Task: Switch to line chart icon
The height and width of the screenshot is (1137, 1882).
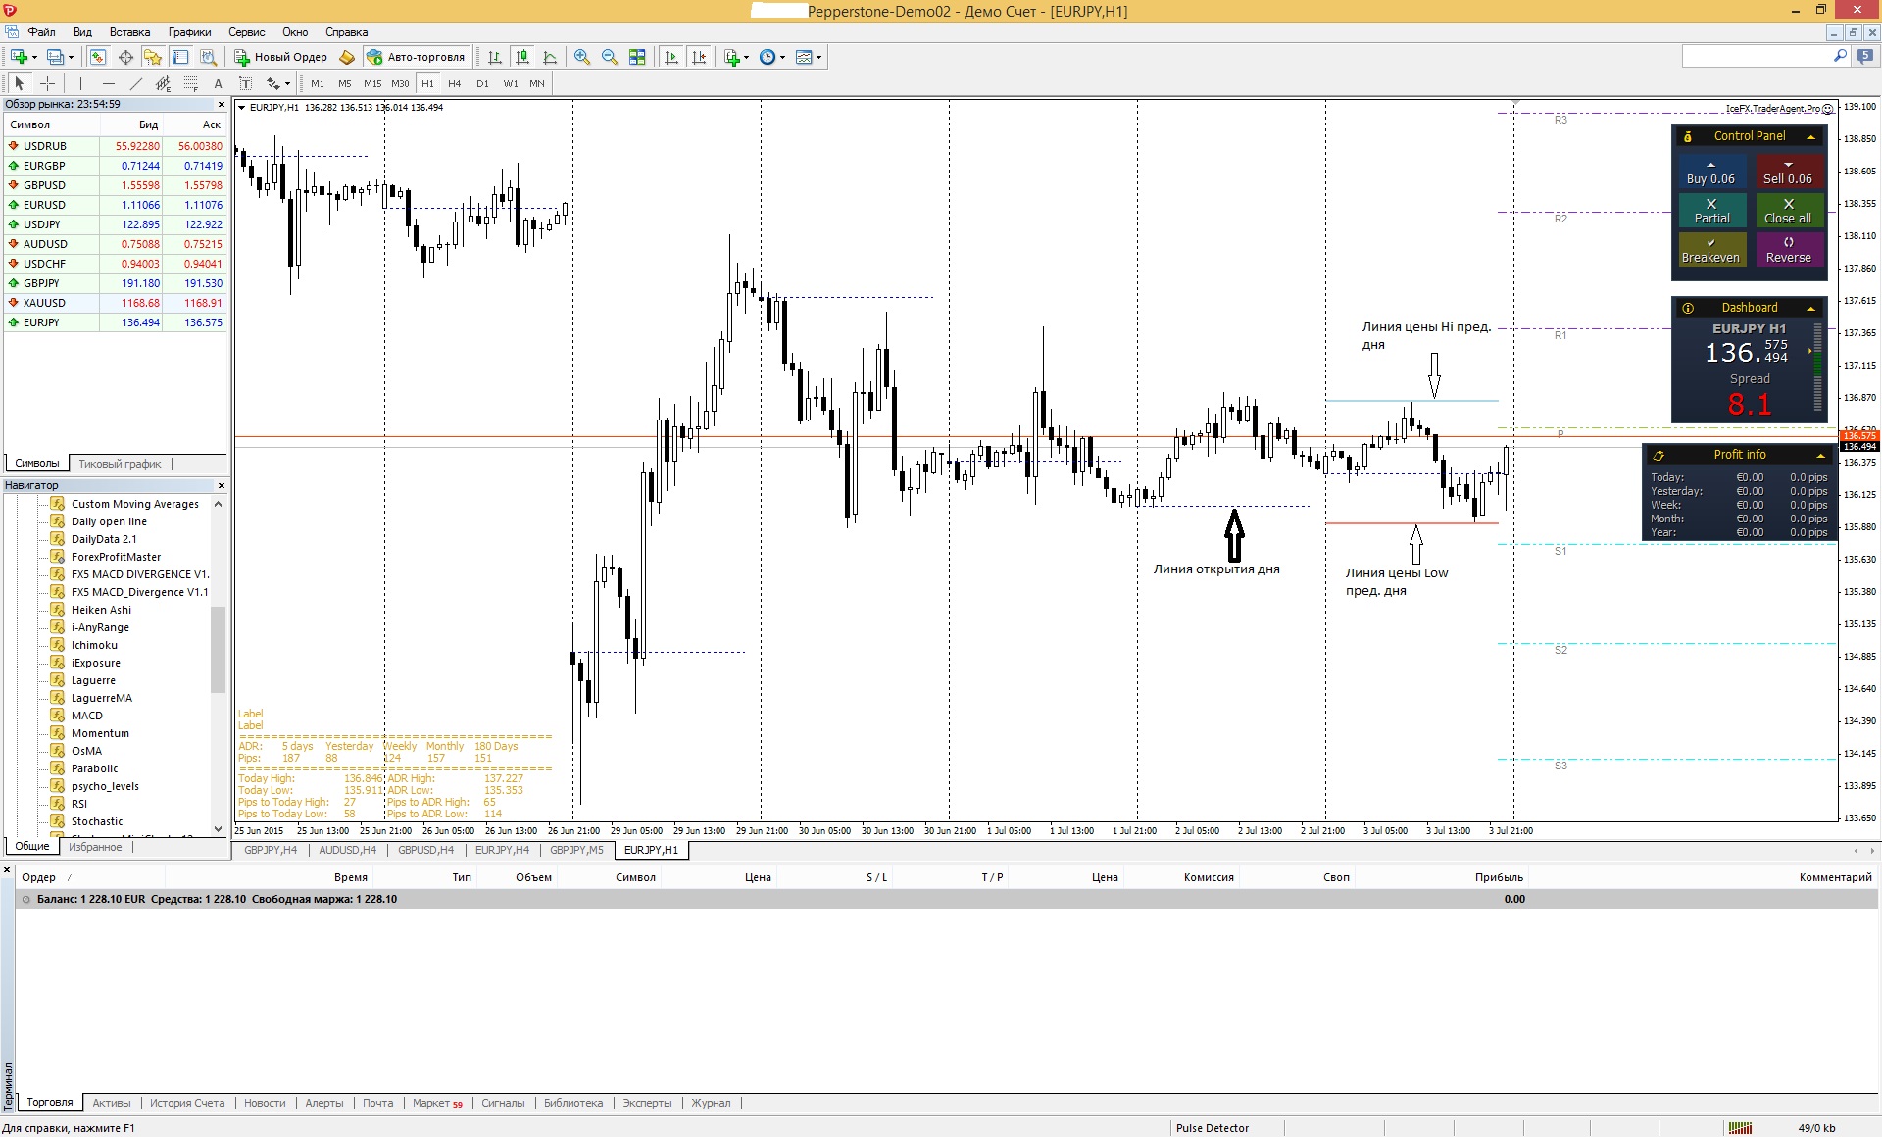Action: (x=550, y=57)
